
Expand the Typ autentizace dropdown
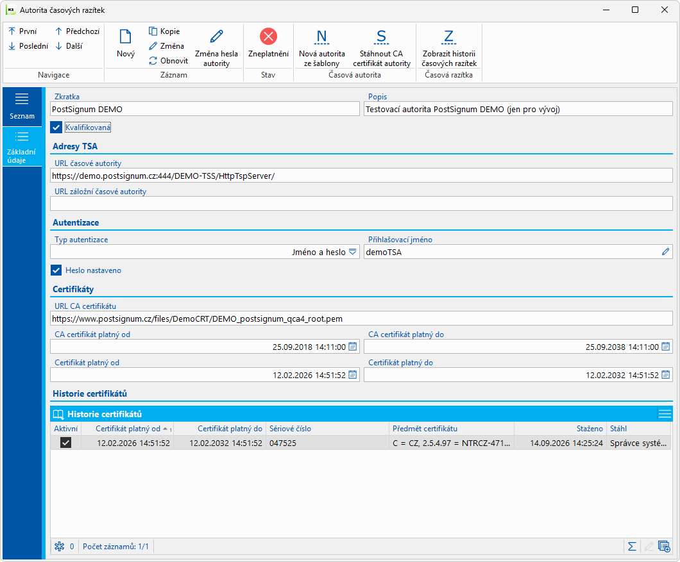353,252
